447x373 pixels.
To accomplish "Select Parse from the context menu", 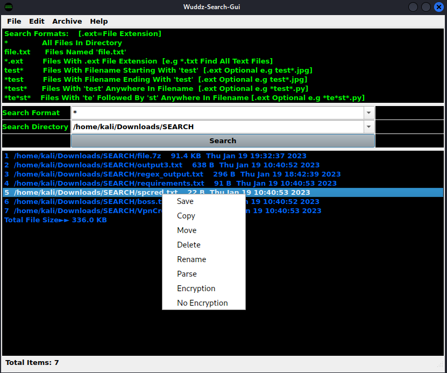I will point(187,273).
